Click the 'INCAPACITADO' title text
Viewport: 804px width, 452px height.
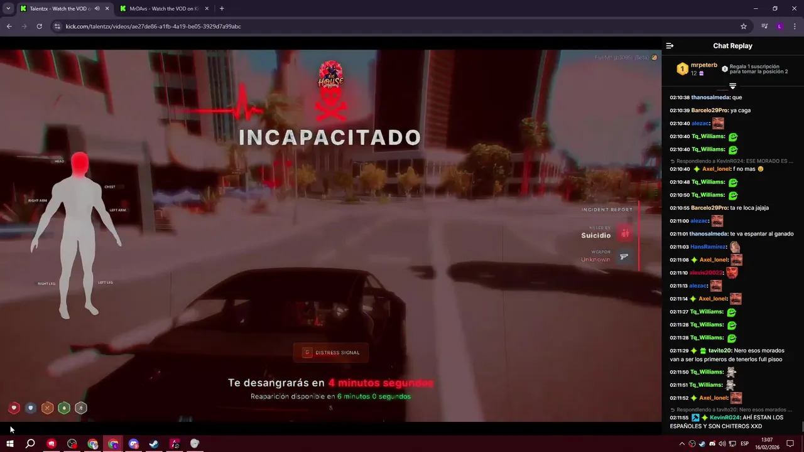click(x=330, y=137)
